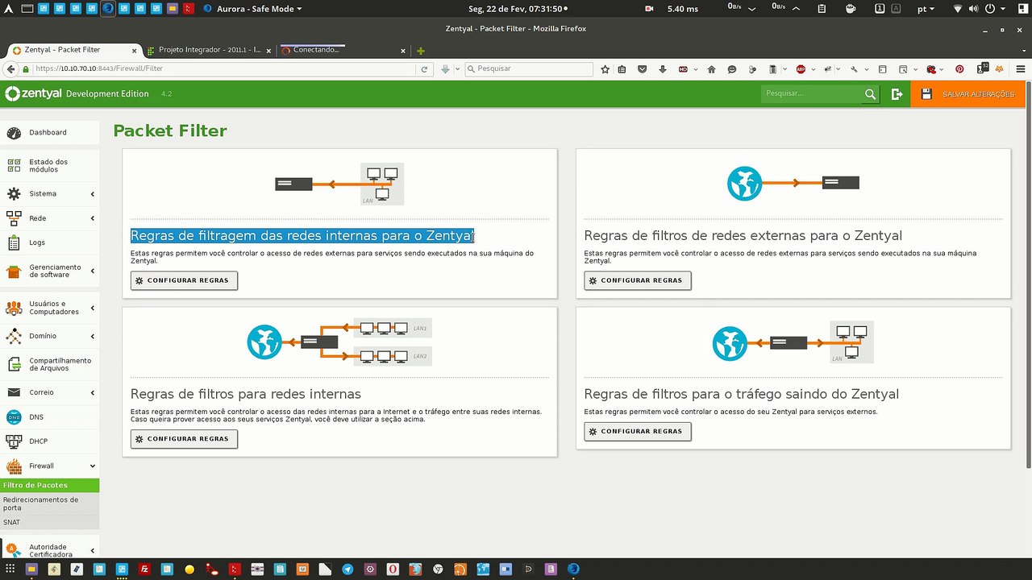This screenshot has width=1032, height=580.
Task: Click the Logs sidebar icon
Action: [14, 242]
